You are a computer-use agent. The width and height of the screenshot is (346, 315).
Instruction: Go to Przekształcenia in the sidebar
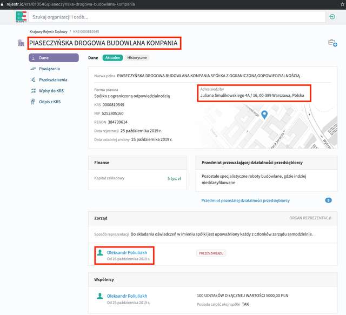53,79
